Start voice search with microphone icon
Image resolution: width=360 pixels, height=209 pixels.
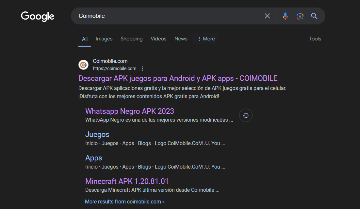tap(285, 16)
